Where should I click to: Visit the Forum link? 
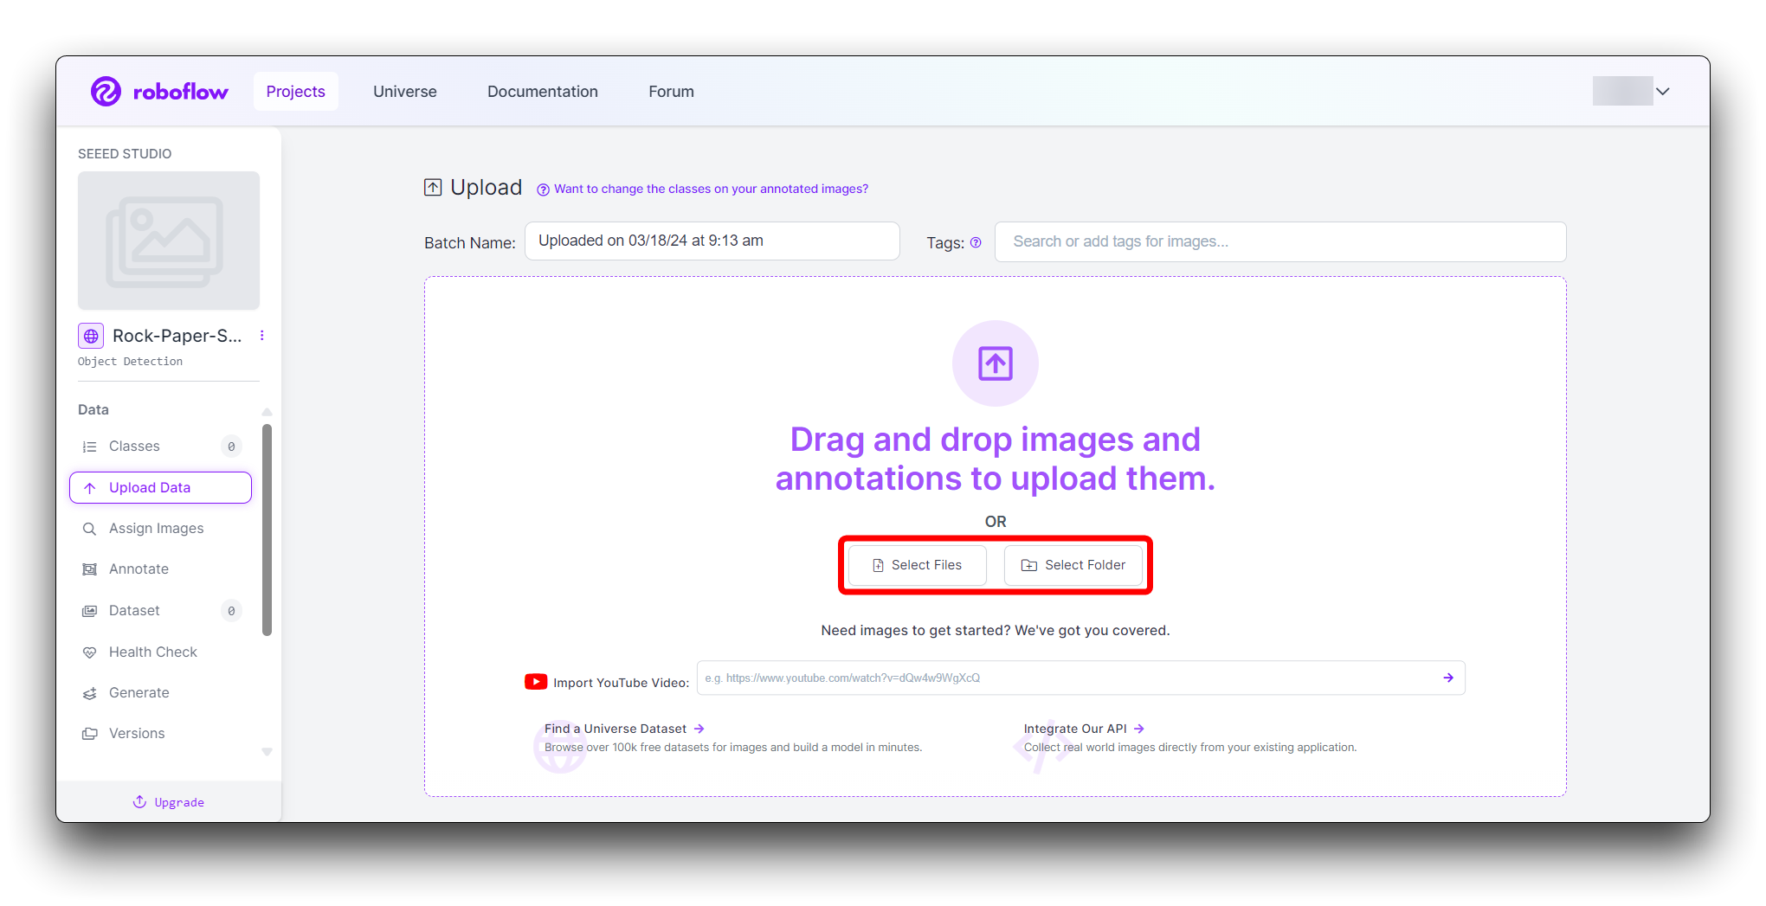pos(671,91)
